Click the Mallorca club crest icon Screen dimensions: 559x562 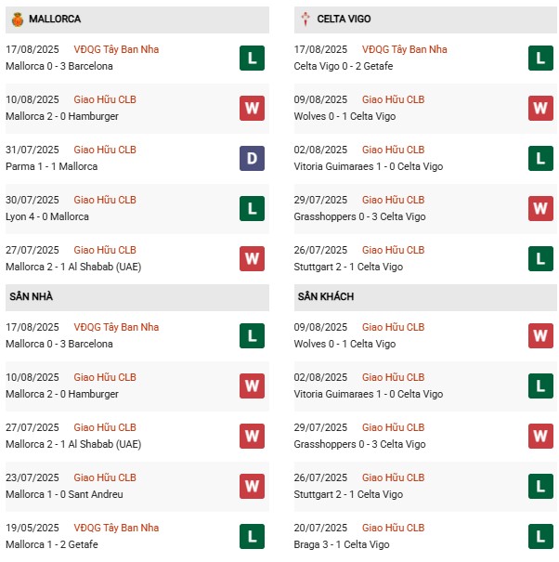[x=18, y=20]
